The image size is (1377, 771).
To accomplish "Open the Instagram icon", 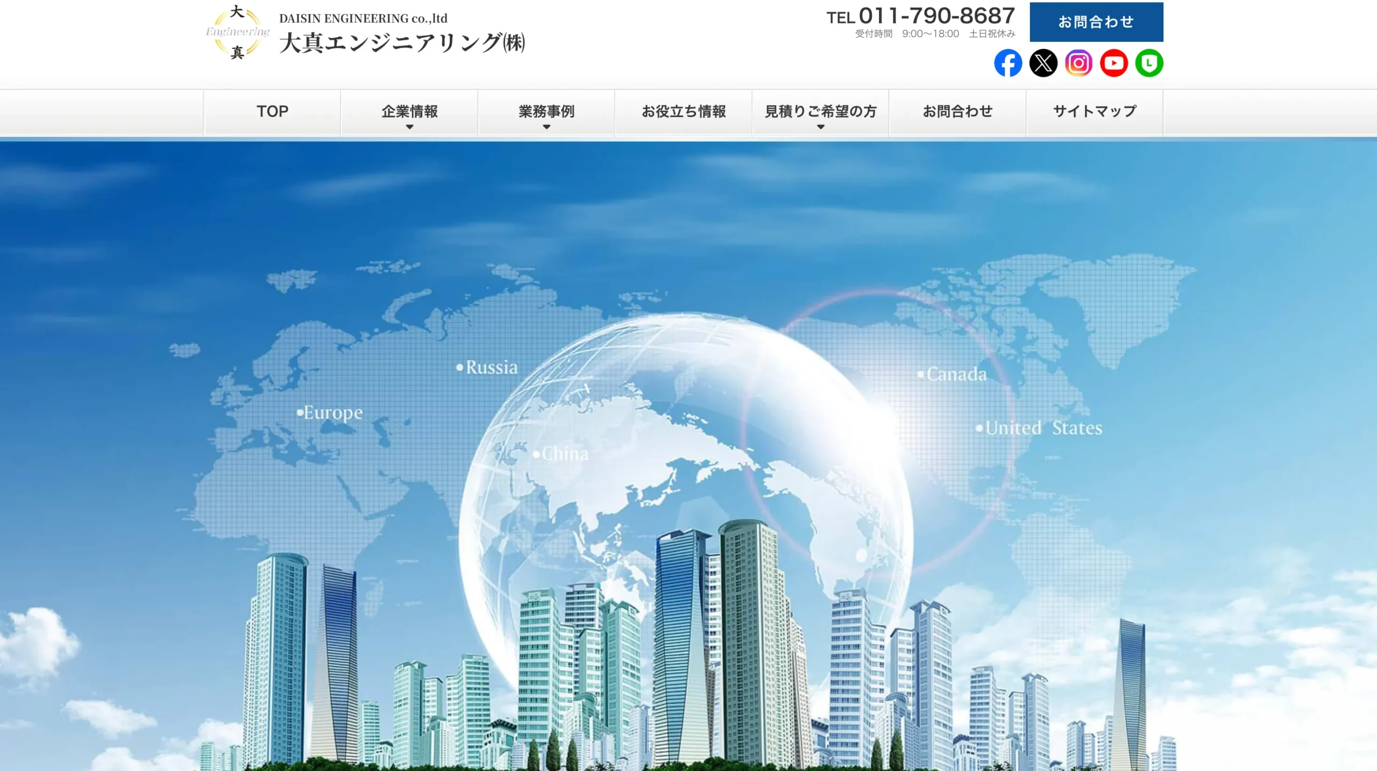I will pyautogui.click(x=1078, y=63).
